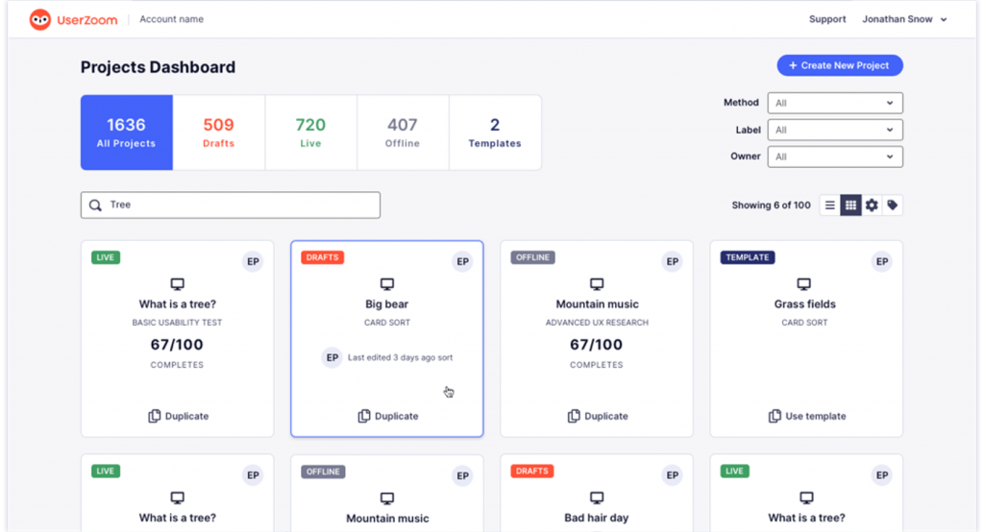
Task: Click the DRAFTS badge on Big bear
Action: click(323, 257)
